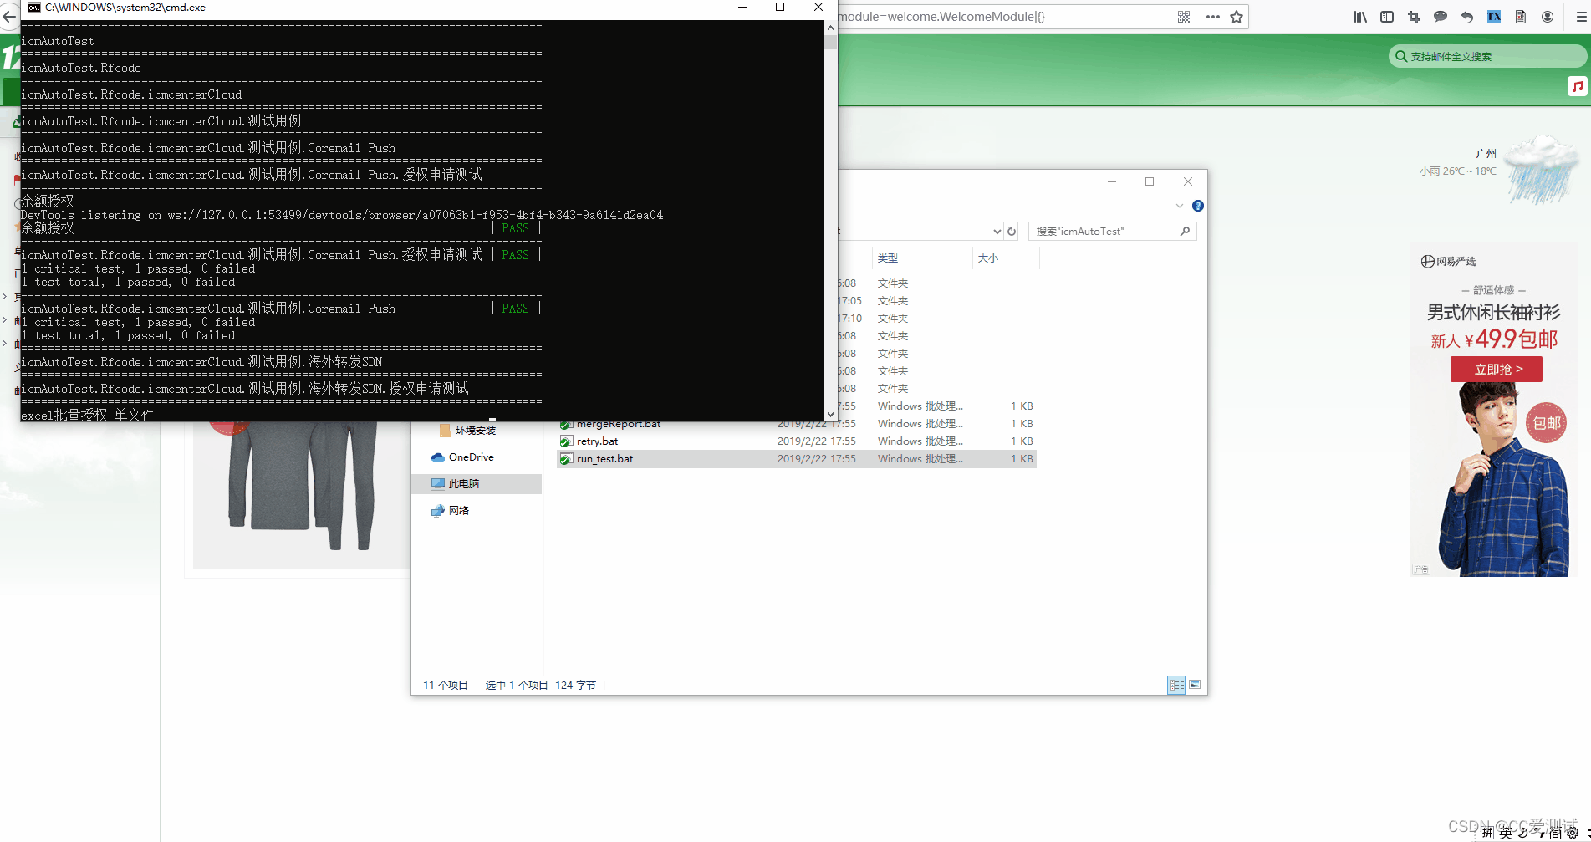Screen dimensions: 1591x842
Task: Click the TX extension icon
Action: pos(1494,17)
